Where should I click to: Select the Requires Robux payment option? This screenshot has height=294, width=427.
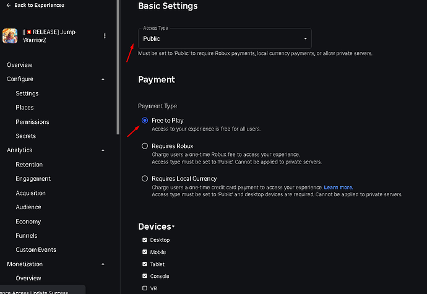pyautogui.click(x=145, y=146)
